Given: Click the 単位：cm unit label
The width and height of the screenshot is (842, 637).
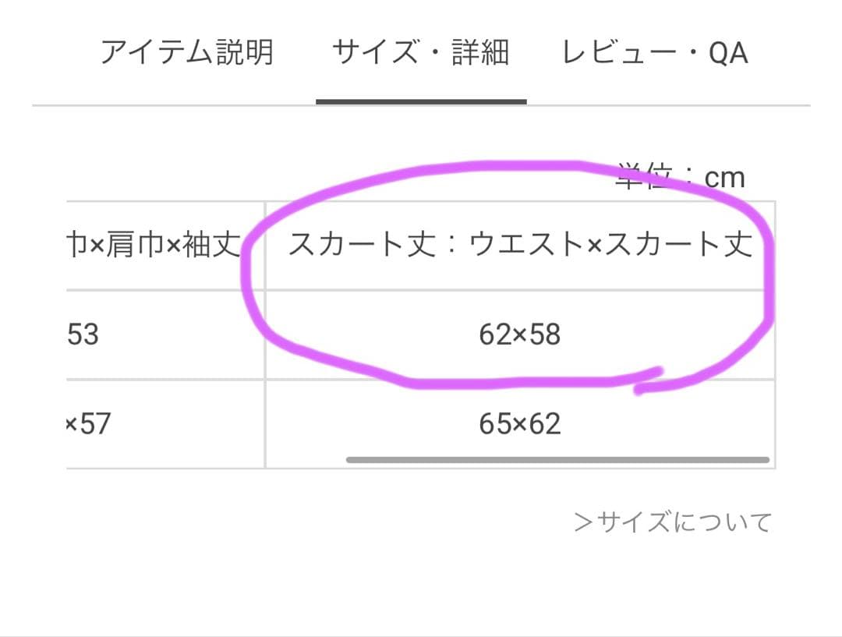Looking at the screenshot, I should tap(681, 178).
